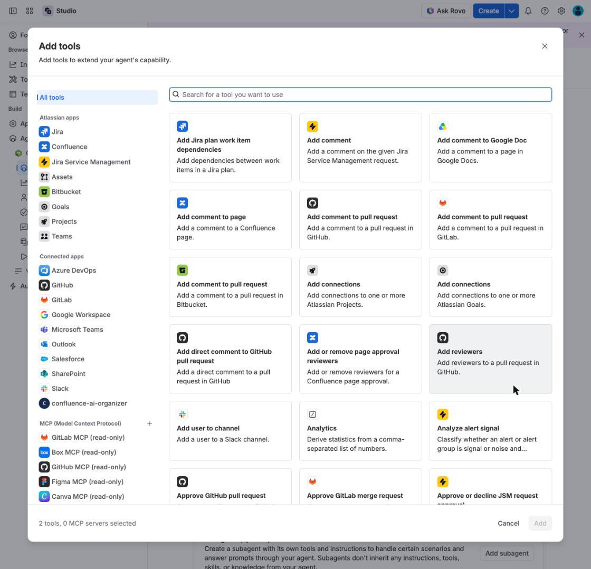
Task: Add an MCP server with plus icon
Action: tap(150, 423)
